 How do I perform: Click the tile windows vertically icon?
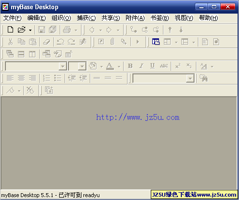32,54
